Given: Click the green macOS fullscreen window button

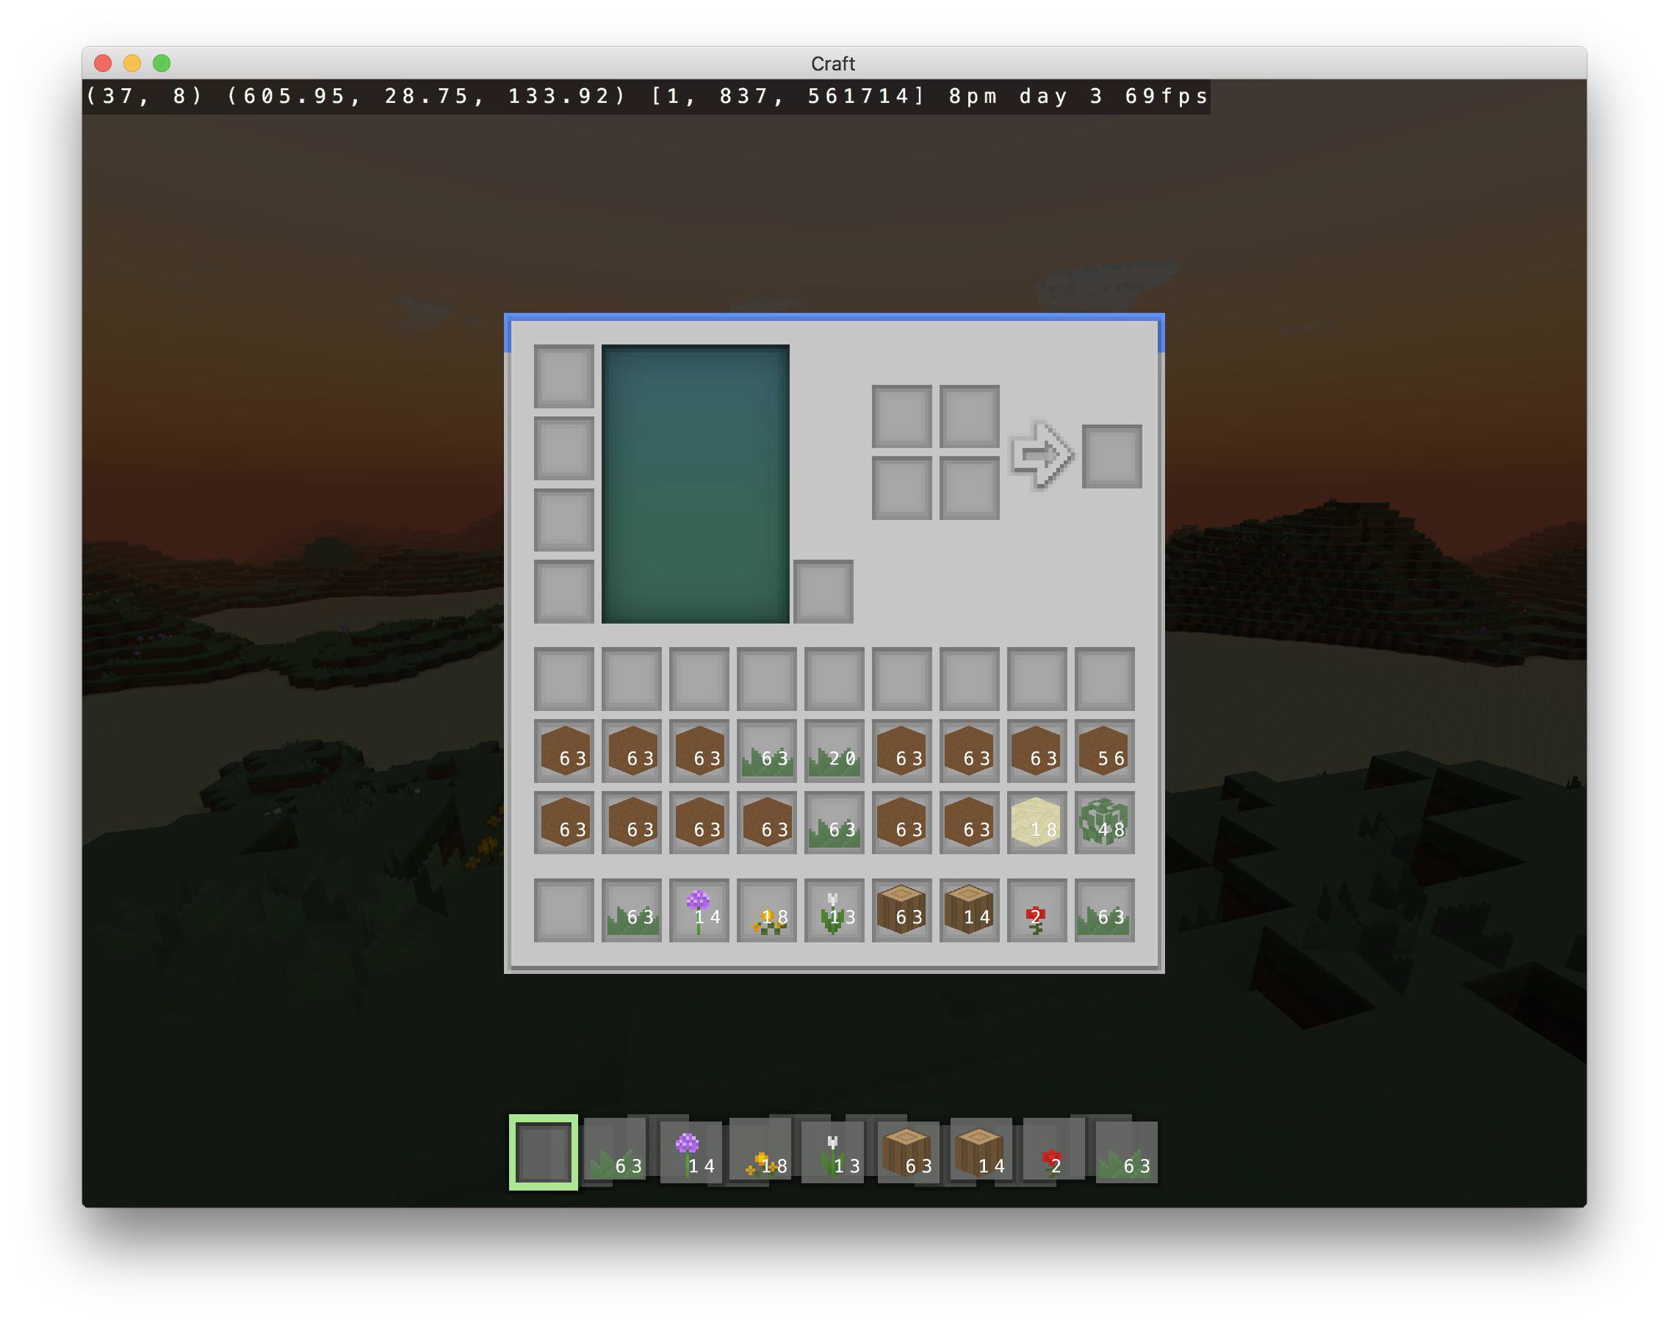Looking at the screenshot, I should (x=161, y=62).
